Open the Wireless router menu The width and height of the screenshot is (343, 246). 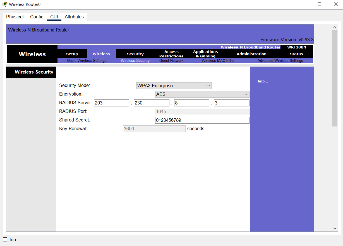pos(101,54)
